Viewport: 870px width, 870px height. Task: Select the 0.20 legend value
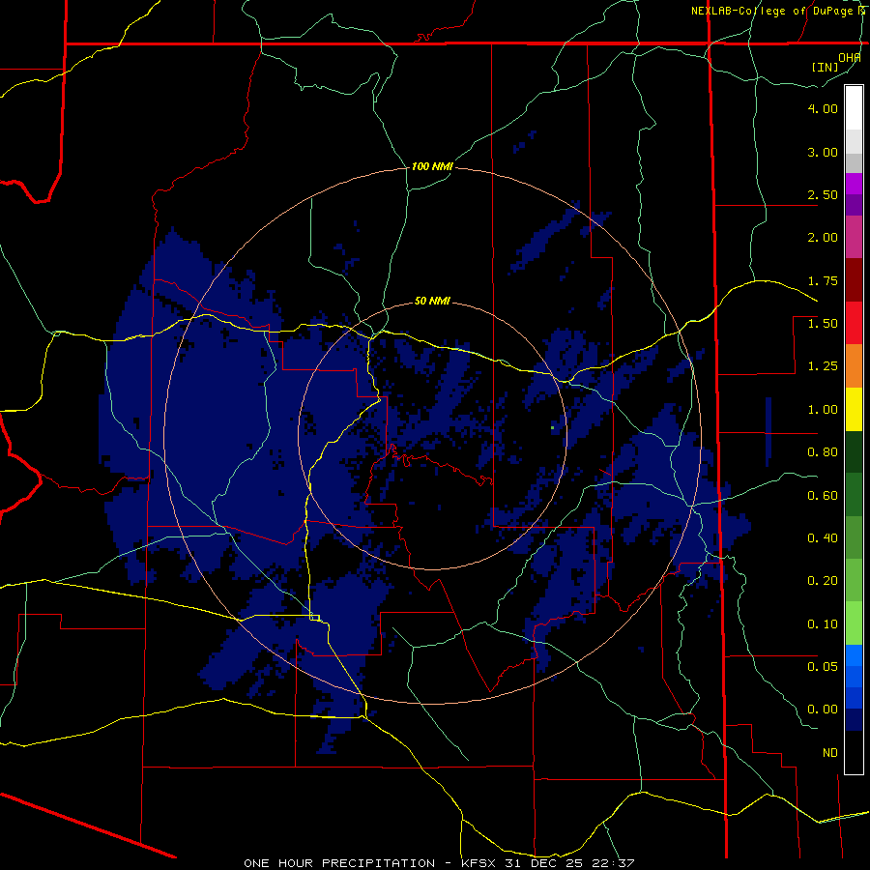(x=823, y=581)
